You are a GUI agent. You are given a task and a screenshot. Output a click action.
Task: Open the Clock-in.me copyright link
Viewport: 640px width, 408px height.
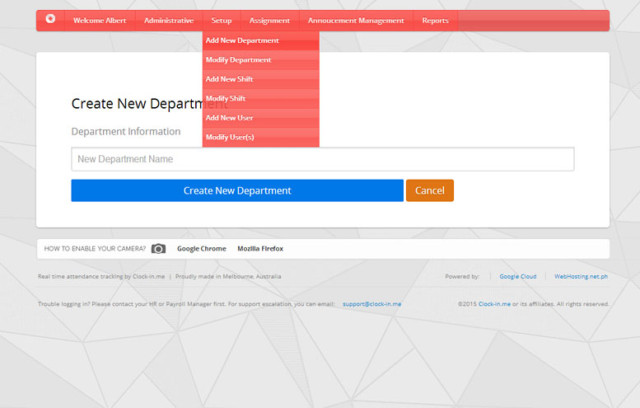pos(494,304)
